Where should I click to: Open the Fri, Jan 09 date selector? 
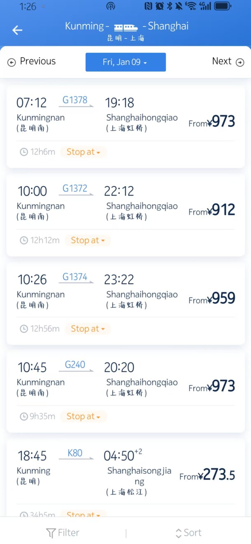coord(125,62)
